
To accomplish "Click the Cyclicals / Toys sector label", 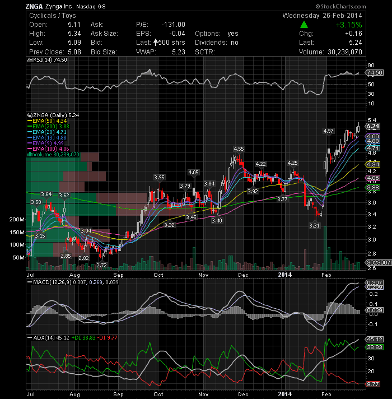I will coord(53,16).
